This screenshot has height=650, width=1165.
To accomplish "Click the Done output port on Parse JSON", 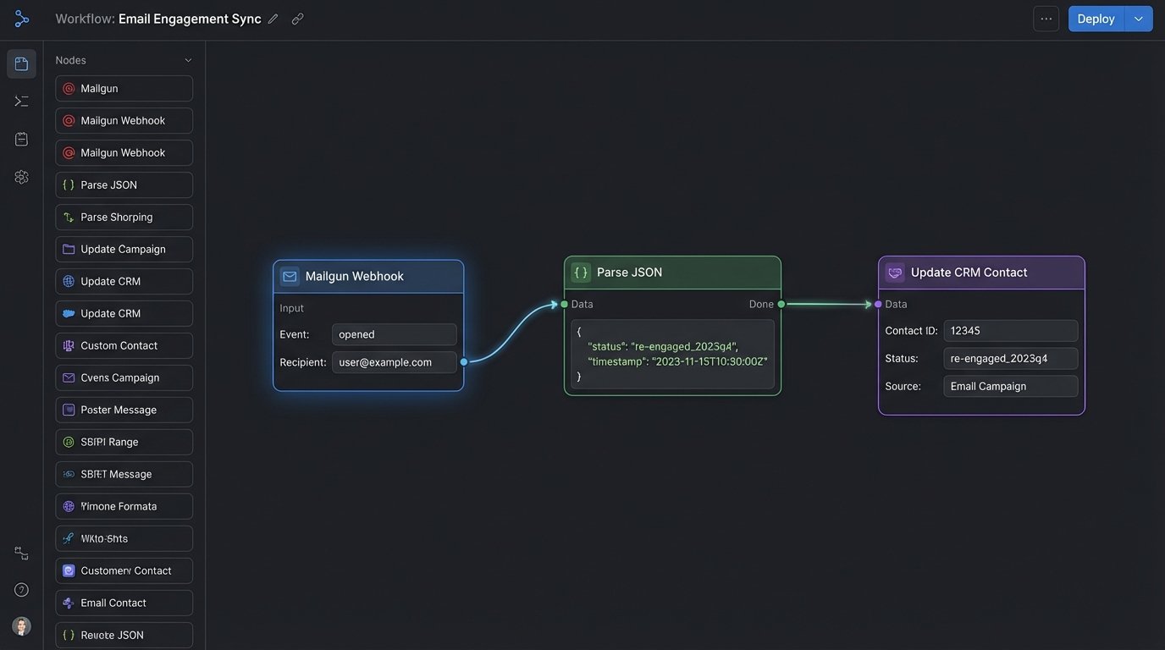I will pos(781,304).
